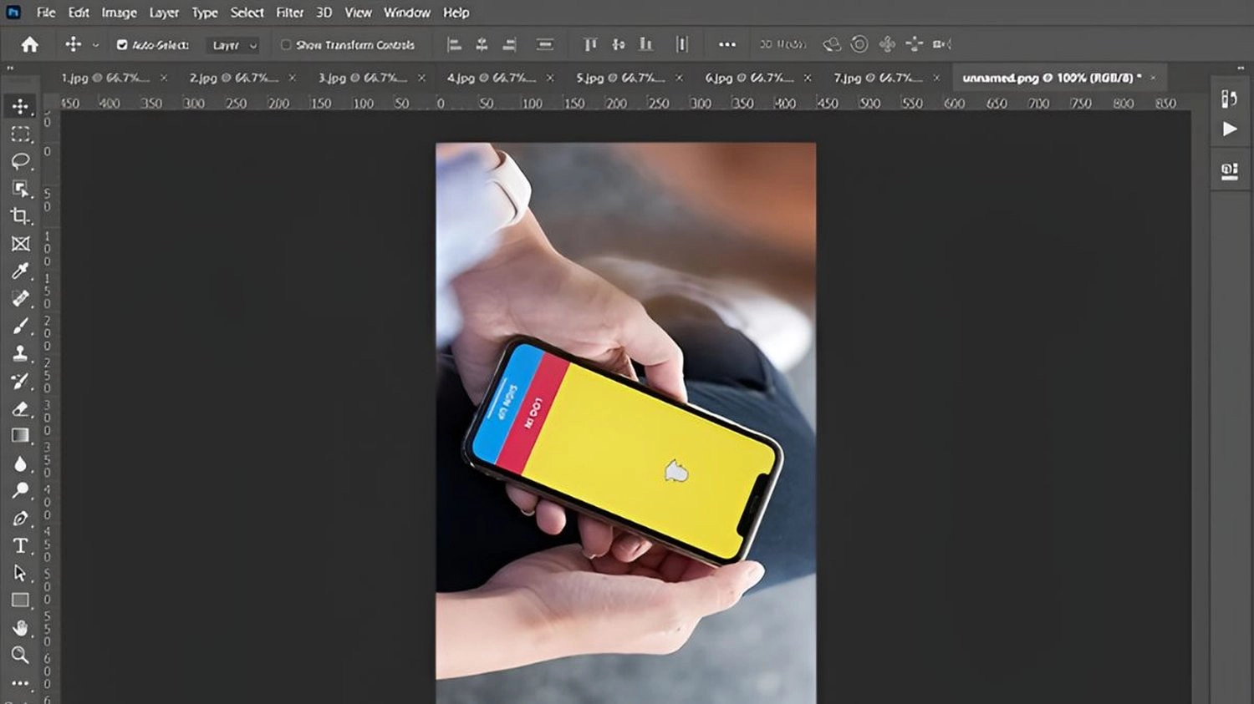
Task: Click align horizontal centers icon
Action: [482, 44]
